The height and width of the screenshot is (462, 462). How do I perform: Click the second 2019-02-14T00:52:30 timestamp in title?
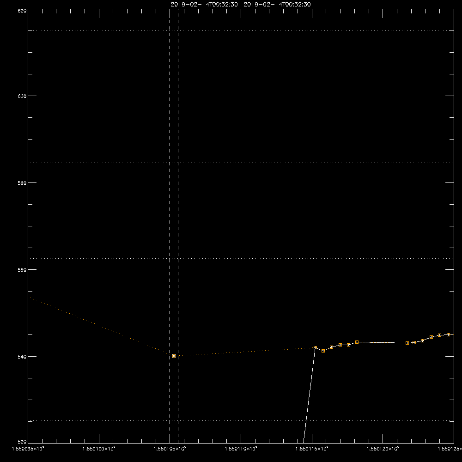click(x=277, y=5)
